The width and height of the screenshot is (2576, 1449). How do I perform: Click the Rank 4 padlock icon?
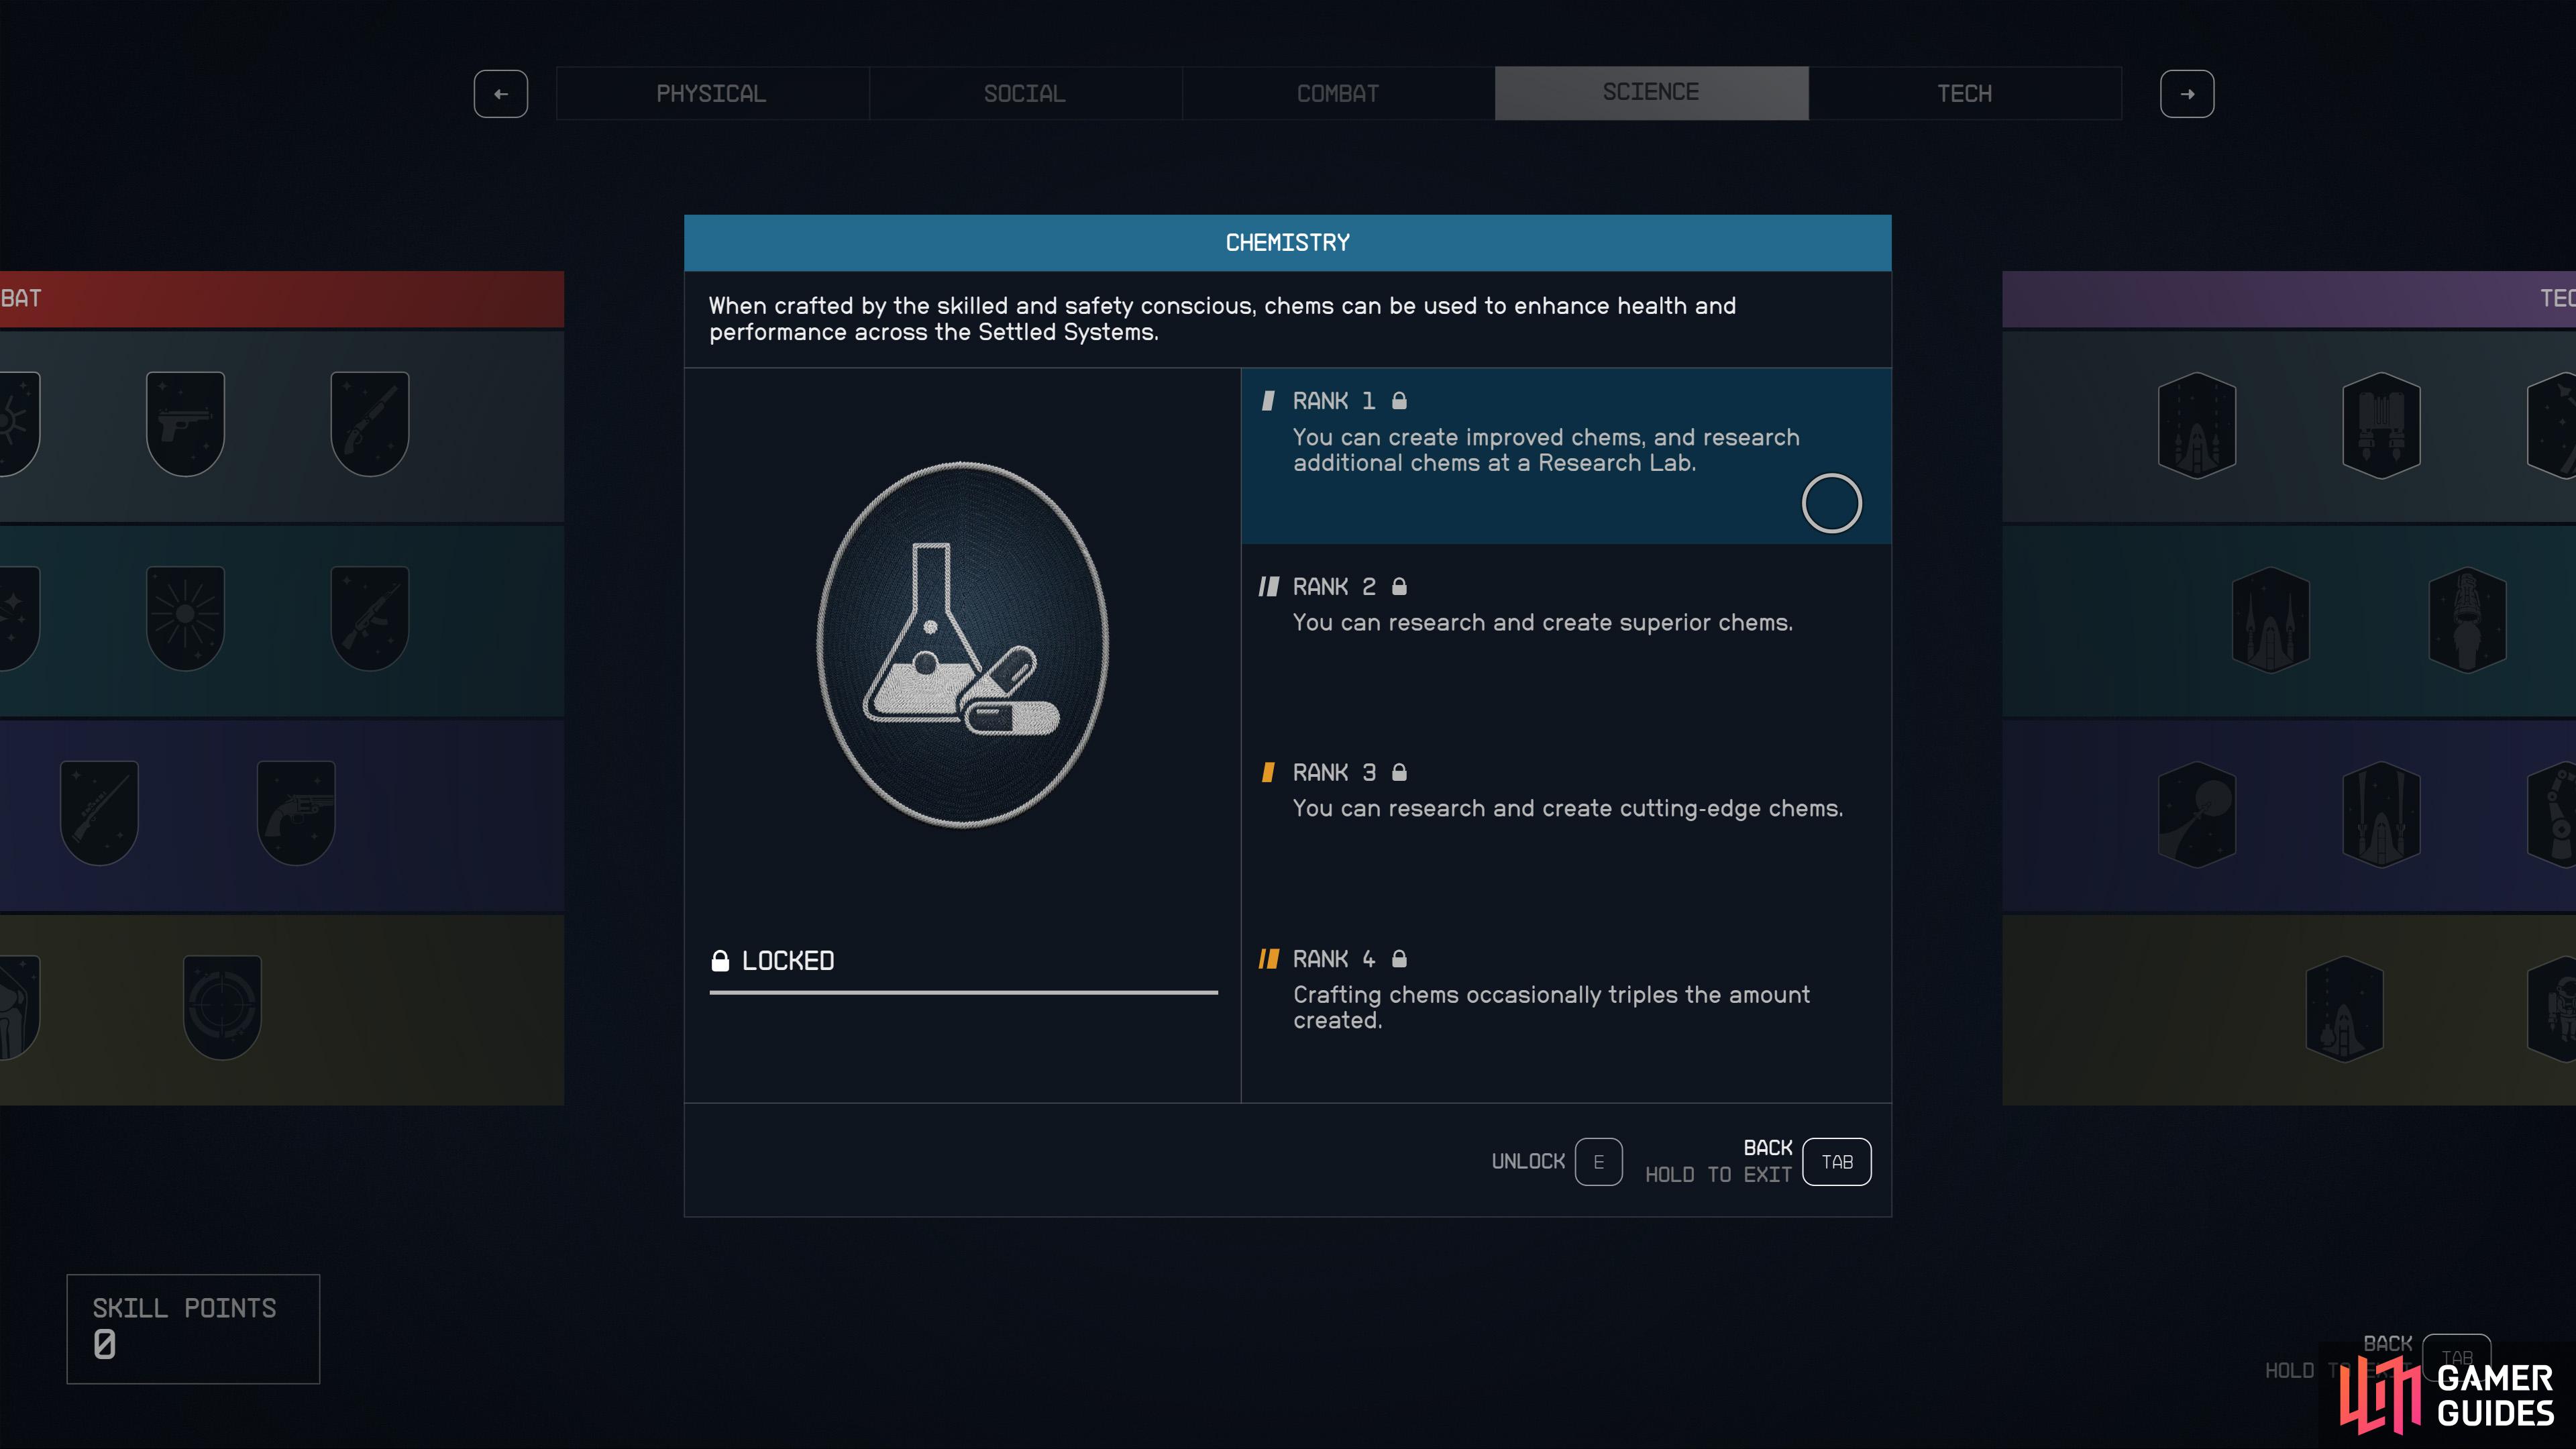(x=1399, y=958)
